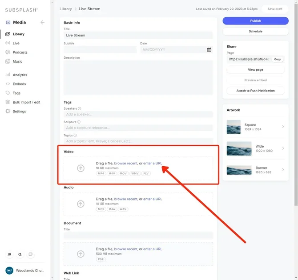The height and width of the screenshot is (280, 298).
Task: Click the page vertical scrollbar
Action: coord(296,104)
